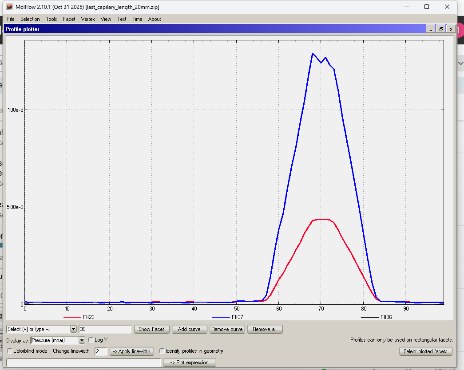Viewport: 464px width, 370px height.
Task: Open the Selection menu
Action: tap(30, 19)
